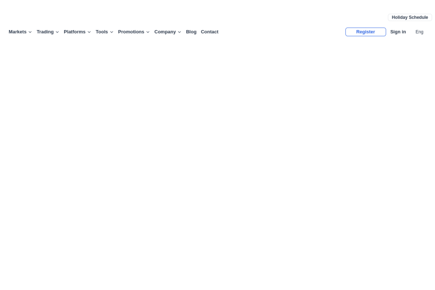View the Holiday Schedule
Screen dimensions: 435x290
click(x=410, y=17)
